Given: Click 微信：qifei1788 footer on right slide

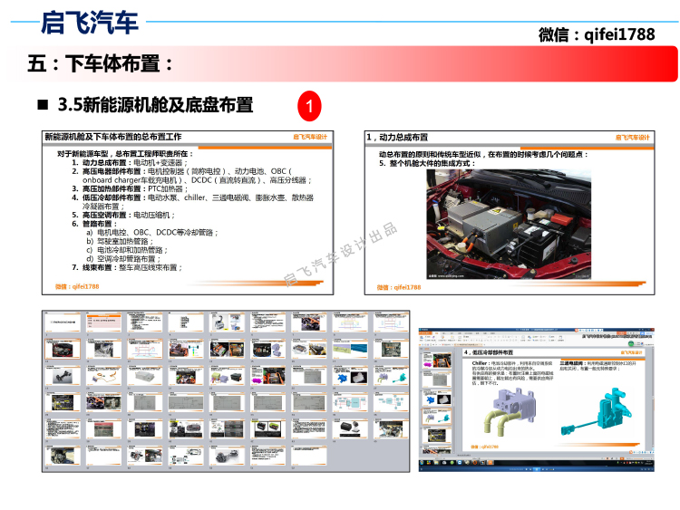Looking at the screenshot, I should tap(399, 286).
